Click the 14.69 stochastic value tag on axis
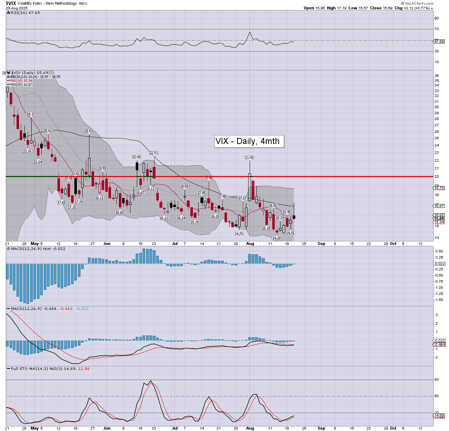Viewport: 449px width, 431px height. pyautogui.click(x=439, y=416)
